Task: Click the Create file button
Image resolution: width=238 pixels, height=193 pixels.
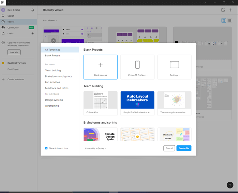Action: click(184, 148)
